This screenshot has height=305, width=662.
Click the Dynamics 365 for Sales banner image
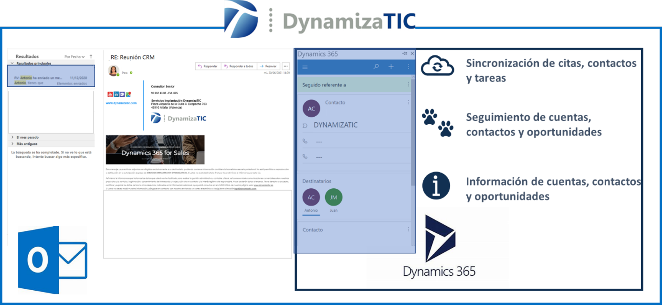155,149
